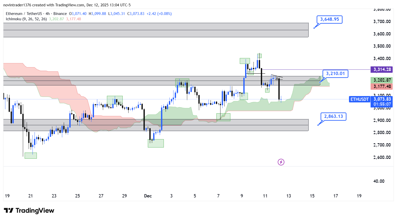Select the red 3,177.48 Ichimoku axis label
The width and height of the screenshot is (397, 220).
382,86
